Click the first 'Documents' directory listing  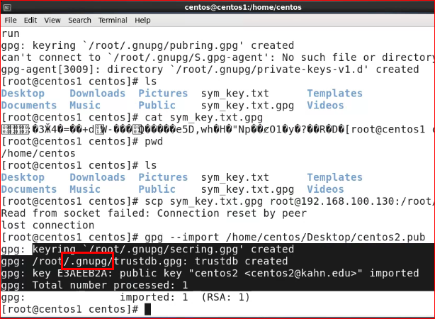[29, 106]
